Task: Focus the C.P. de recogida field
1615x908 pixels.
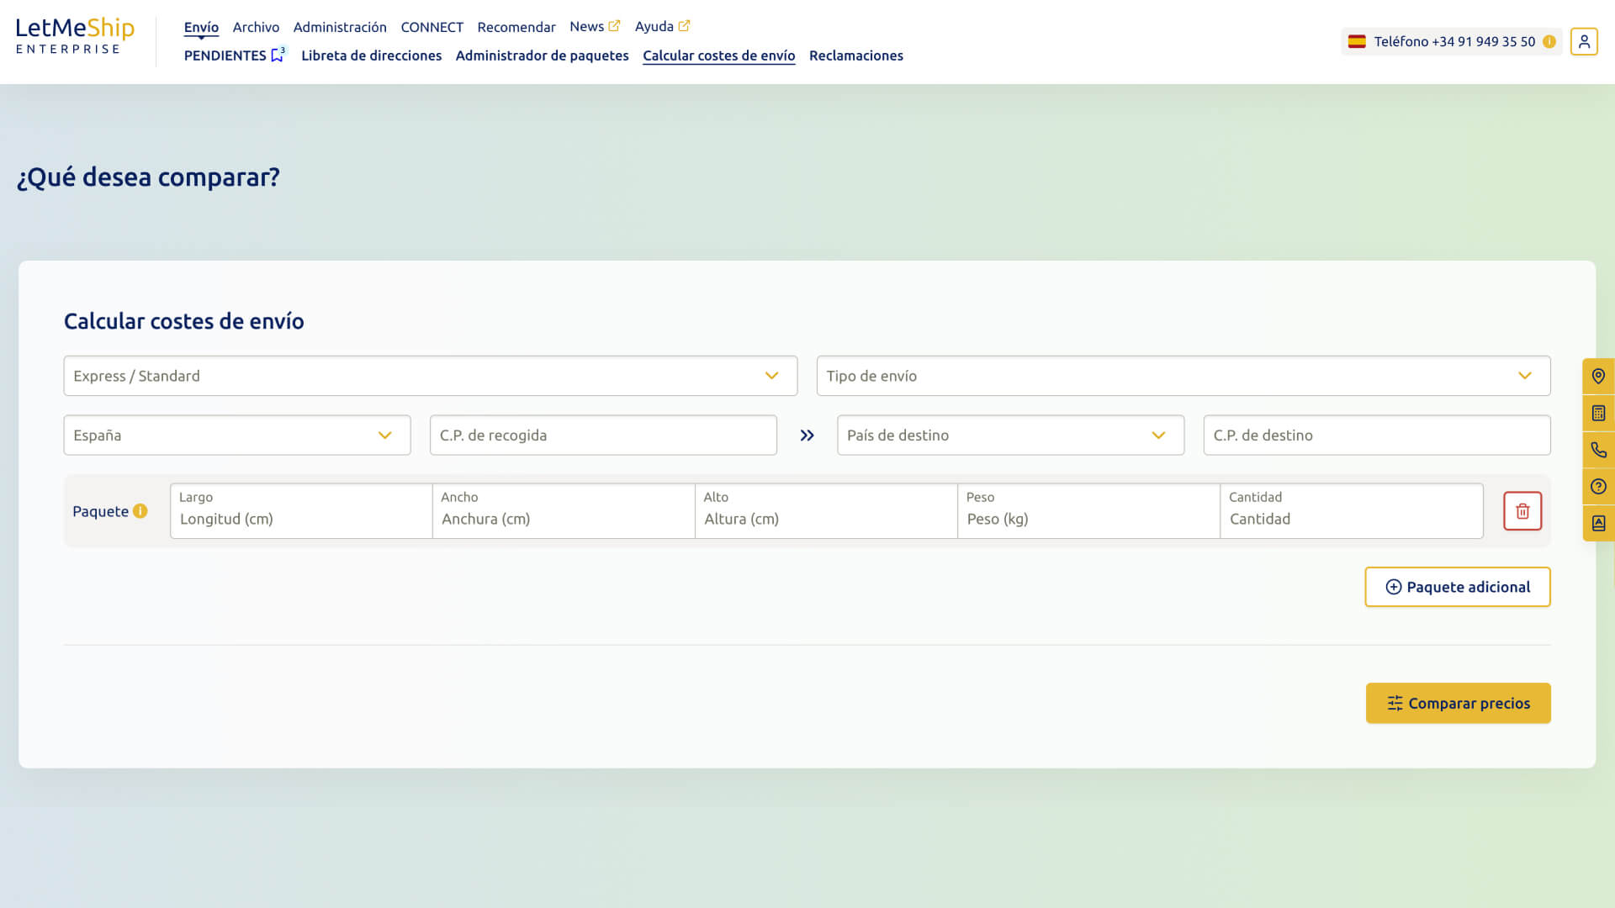Action: point(603,436)
